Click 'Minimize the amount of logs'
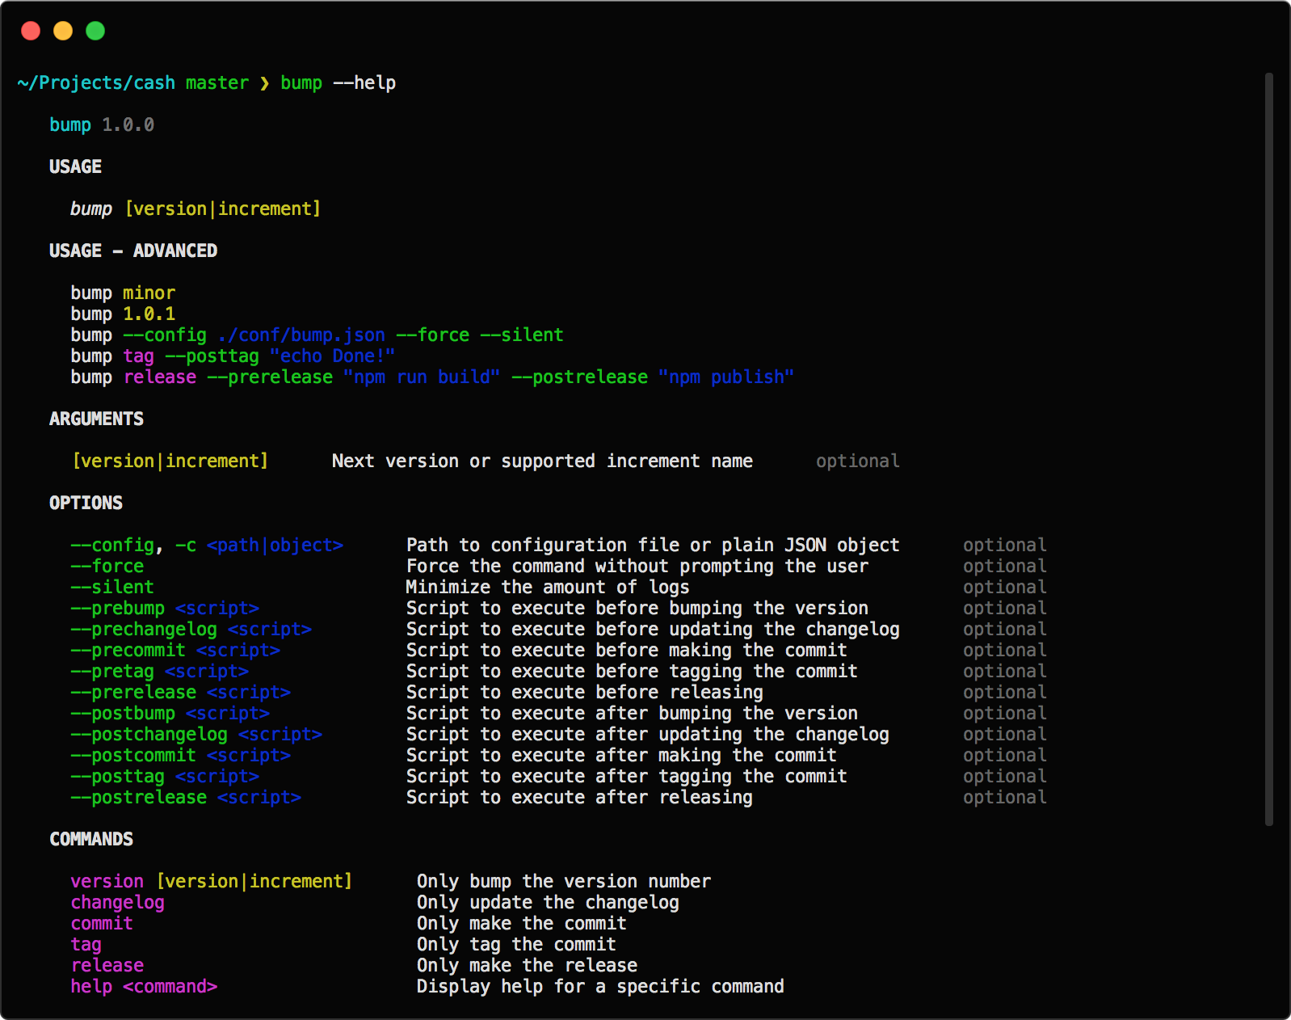1291x1020 pixels. coord(548,587)
